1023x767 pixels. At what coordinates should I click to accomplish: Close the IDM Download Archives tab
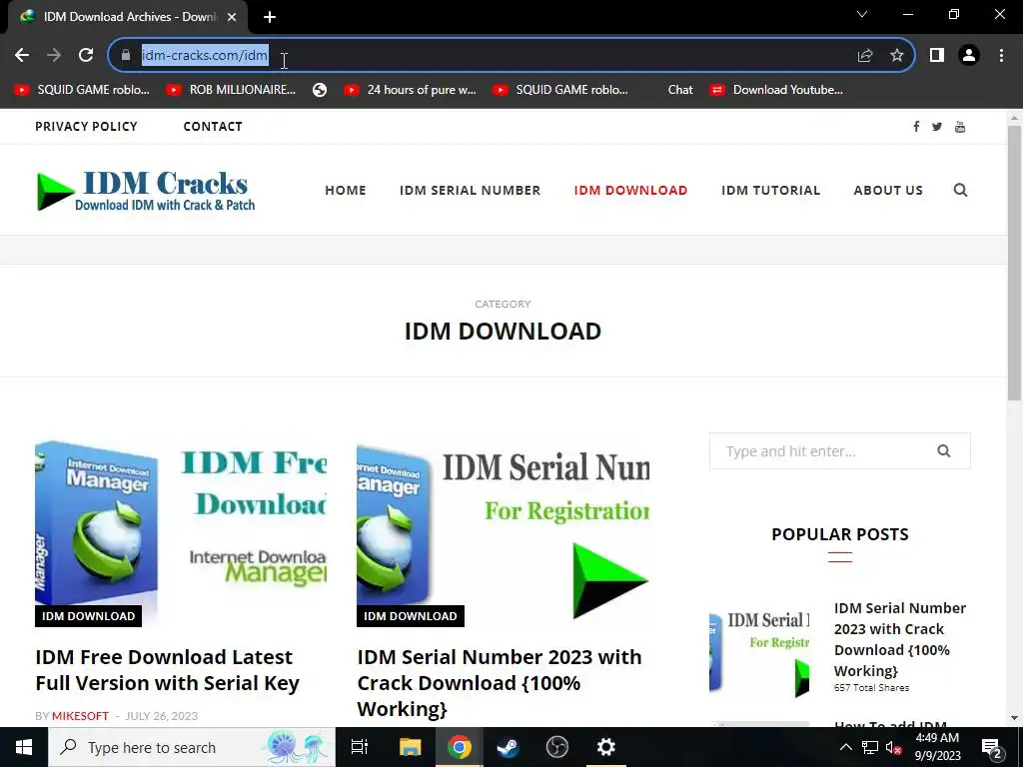pyautogui.click(x=232, y=17)
